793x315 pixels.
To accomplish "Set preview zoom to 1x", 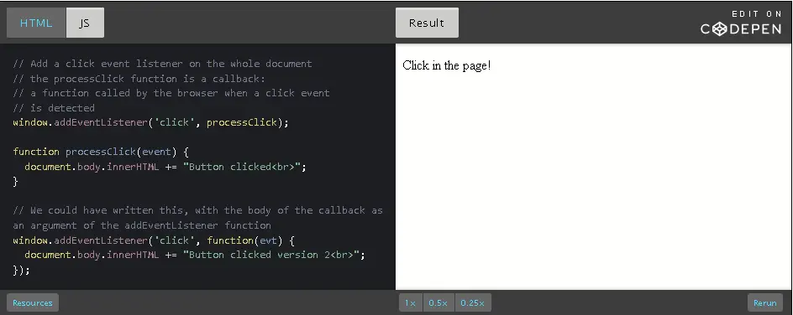I will click(410, 303).
